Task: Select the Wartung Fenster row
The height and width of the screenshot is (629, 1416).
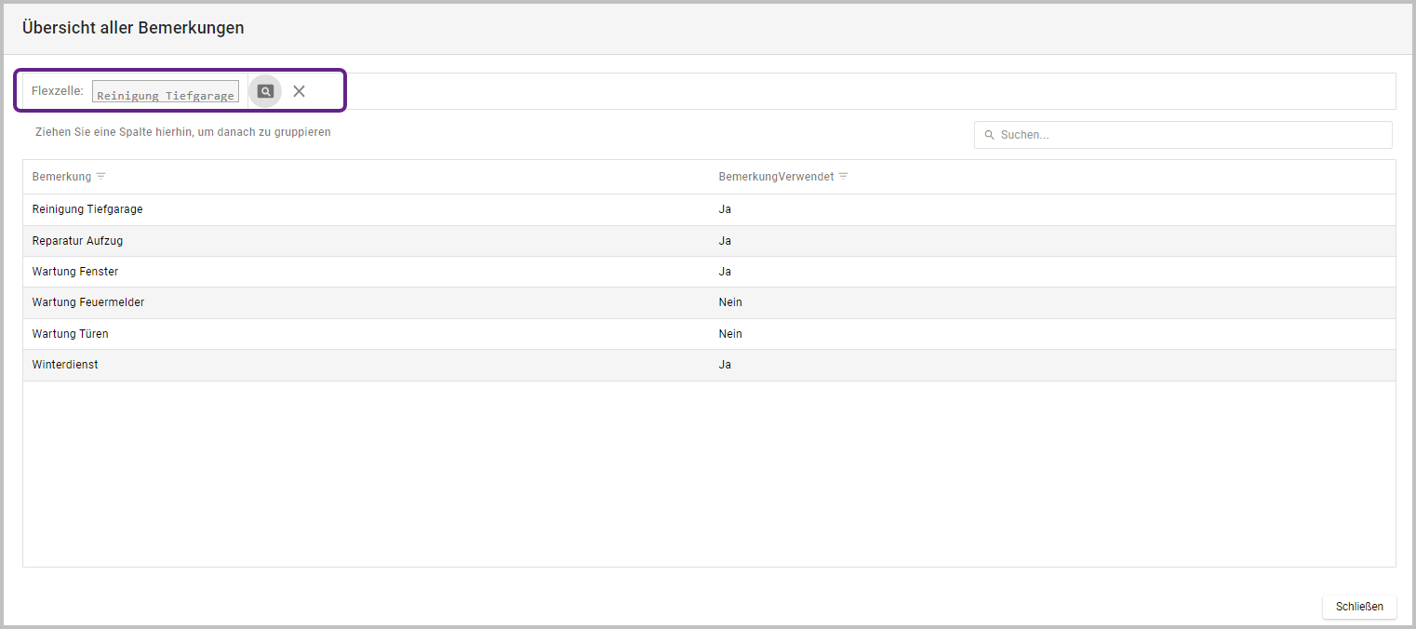Action: pos(75,272)
